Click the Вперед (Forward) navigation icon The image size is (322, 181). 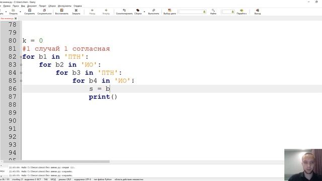[x=106, y=12]
